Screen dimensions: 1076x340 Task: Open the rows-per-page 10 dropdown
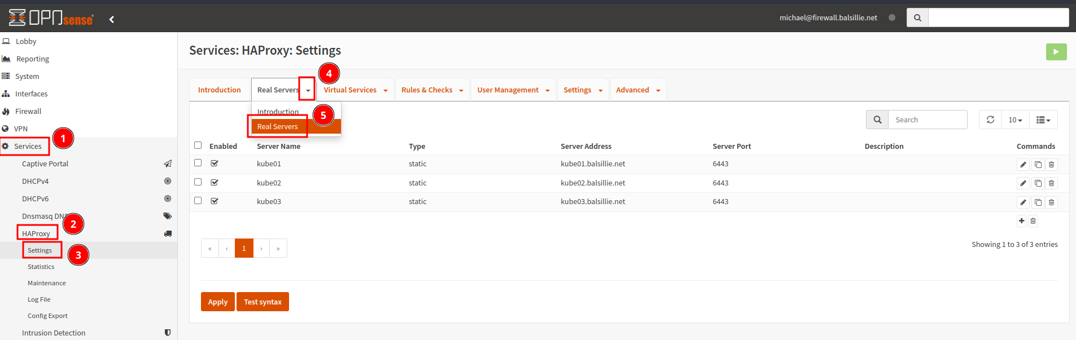pos(1015,120)
